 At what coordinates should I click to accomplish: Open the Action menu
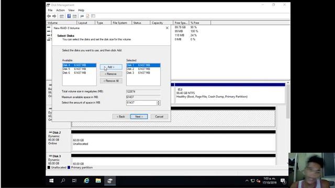61,10
